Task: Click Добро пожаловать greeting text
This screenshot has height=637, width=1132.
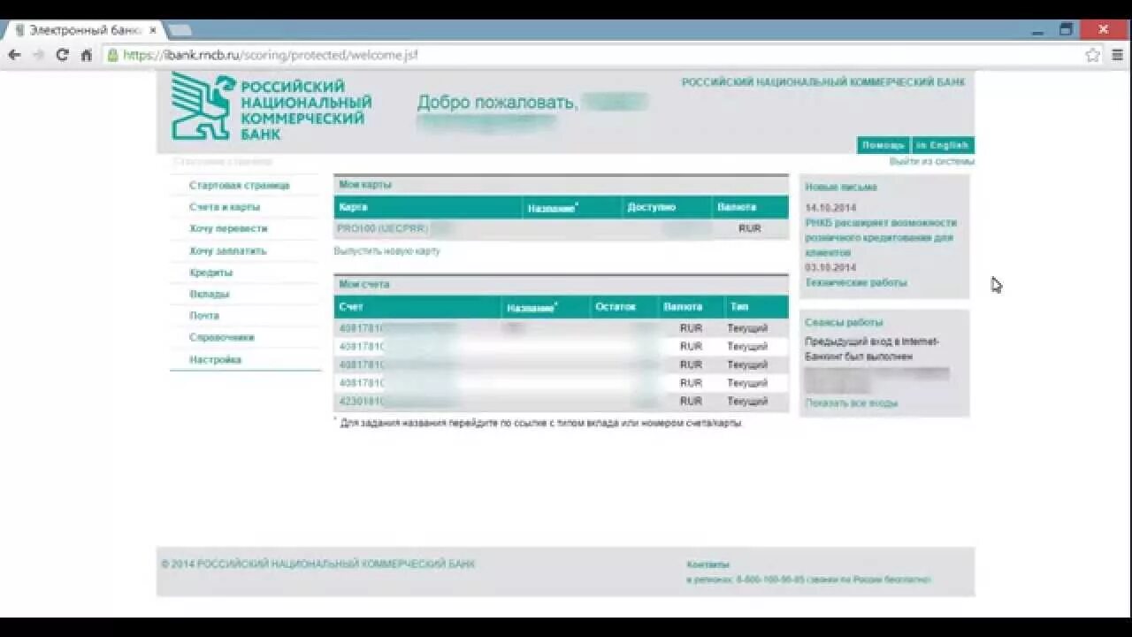Action: pyautogui.click(x=497, y=103)
